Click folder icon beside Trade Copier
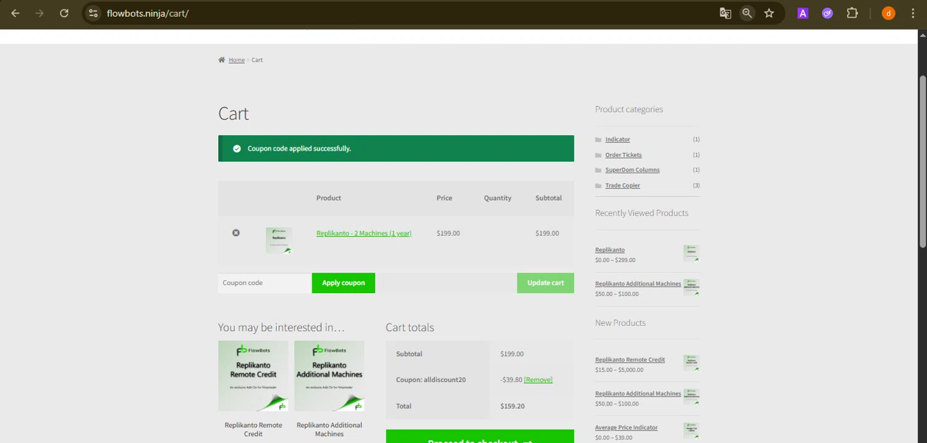 [598, 185]
